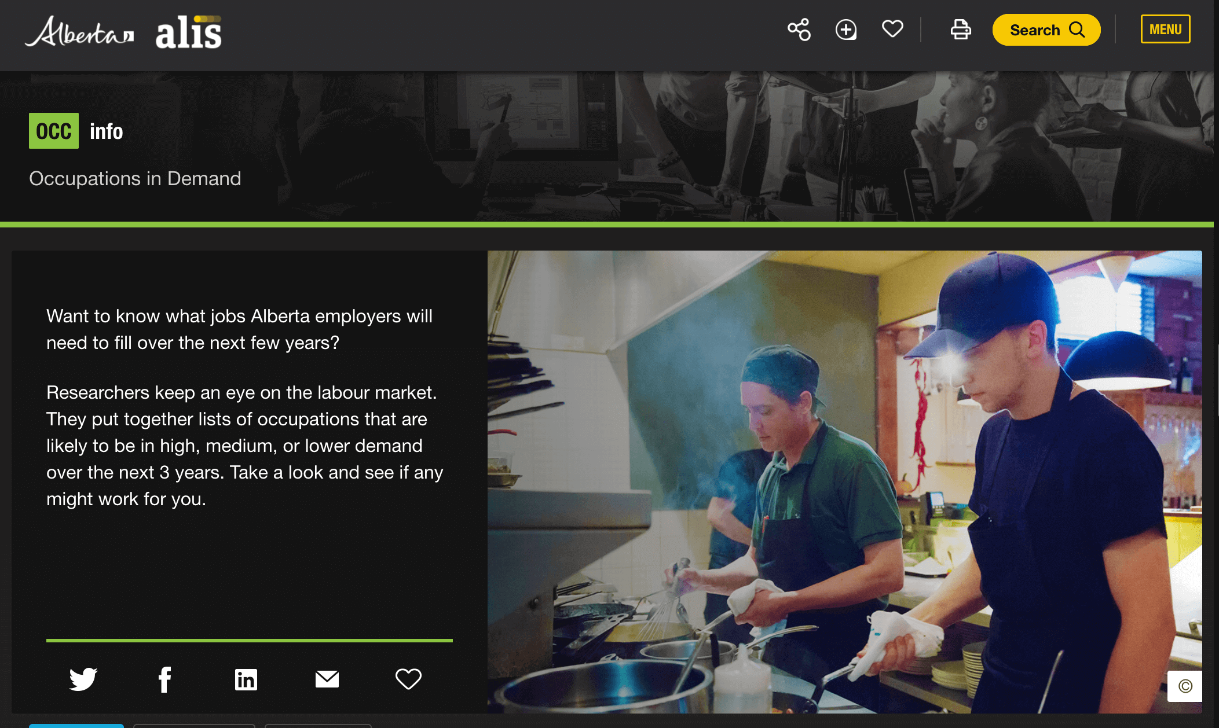Viewport: 1219px width, 728px height.
Task: Go to the alis home logo
Action: (x=188, y=33)
